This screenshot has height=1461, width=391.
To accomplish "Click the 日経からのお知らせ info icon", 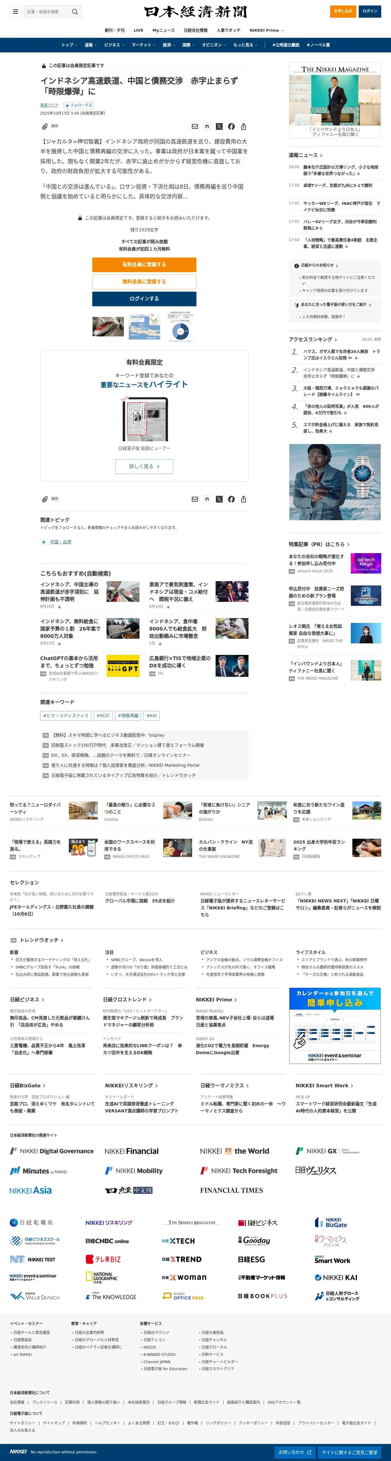I will (296, 265).
